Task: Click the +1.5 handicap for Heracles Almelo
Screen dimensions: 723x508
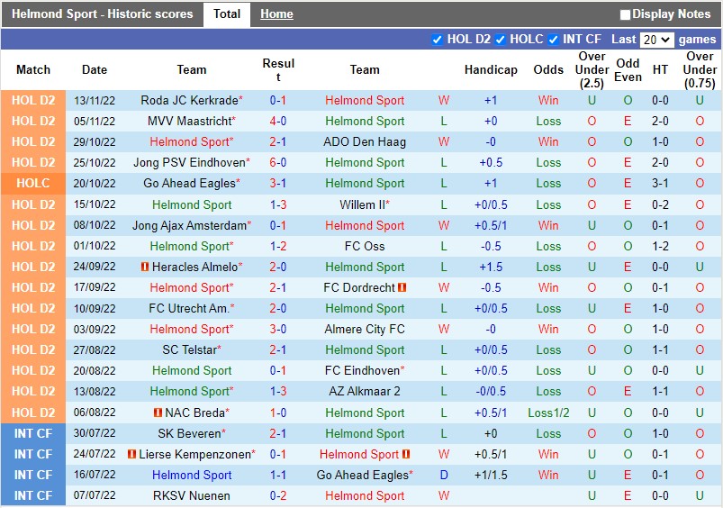Action: [x=491, y=267]
